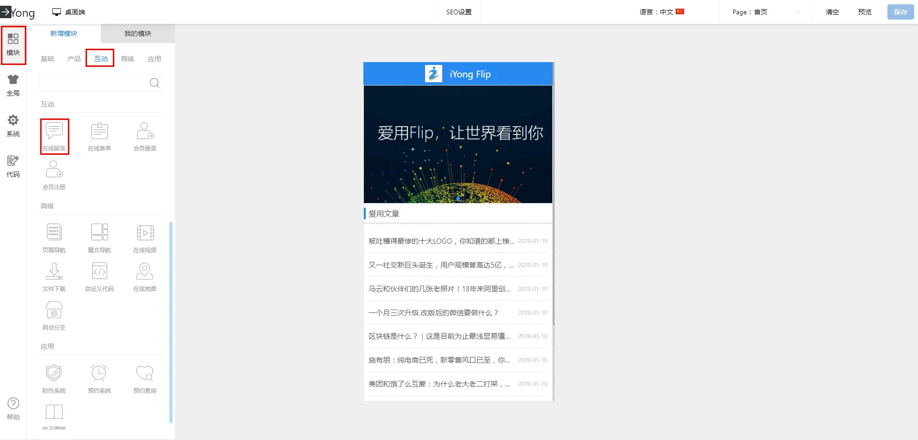This screenshot has height=440, width=918.
Task: Open the 系统 settings sidebar icon
Action: [13, 126]
